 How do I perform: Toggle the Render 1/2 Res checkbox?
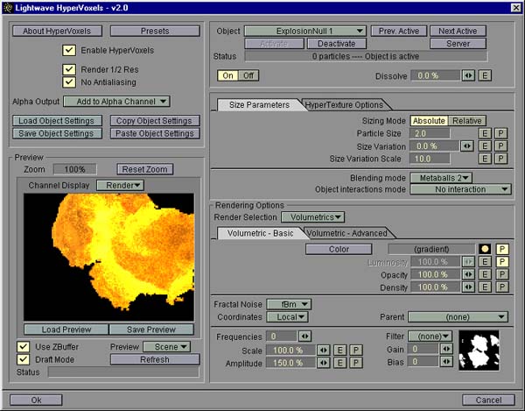(69, 69)
